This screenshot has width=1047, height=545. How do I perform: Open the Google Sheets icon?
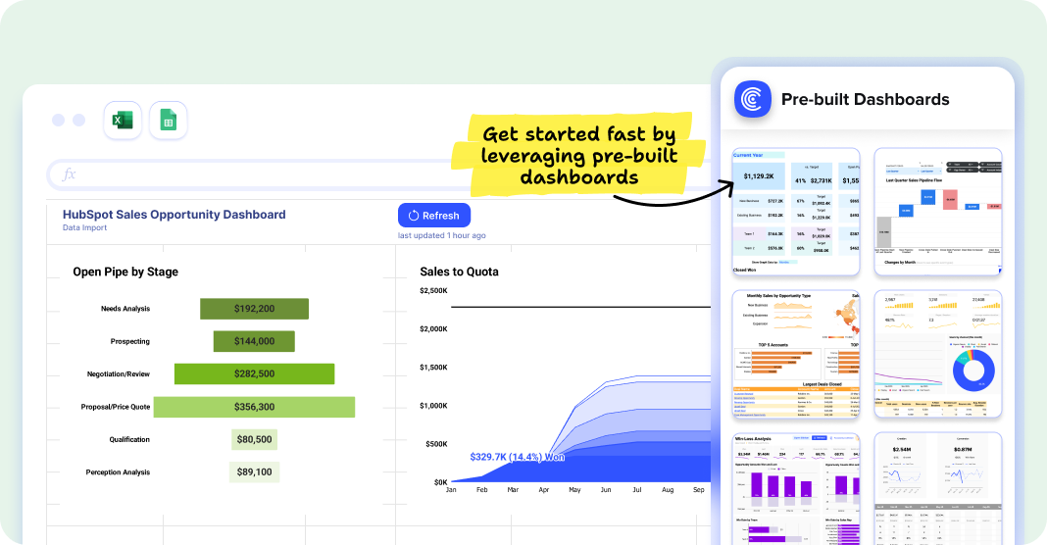169,121
